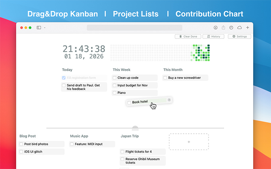This screenshot has width=271, height=169.
Task: Click the share icon in toolbar
Action: (x=223, y=28)
